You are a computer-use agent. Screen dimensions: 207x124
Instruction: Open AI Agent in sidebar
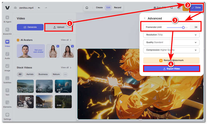[x=8, y=19]
